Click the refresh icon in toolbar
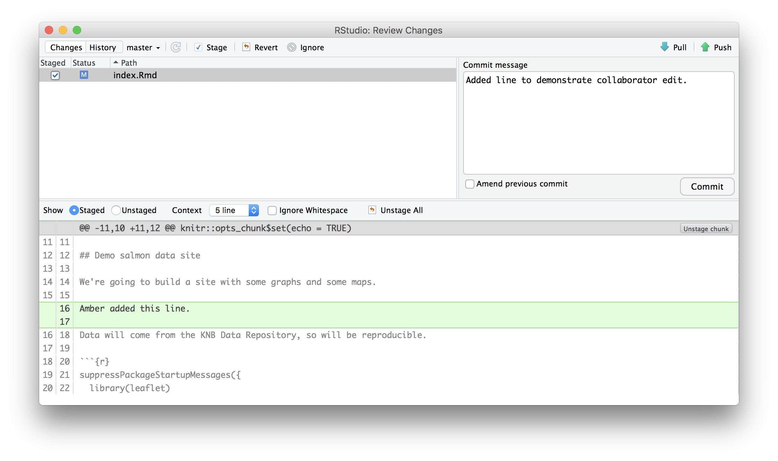778x461 pixels. point(176,47)
